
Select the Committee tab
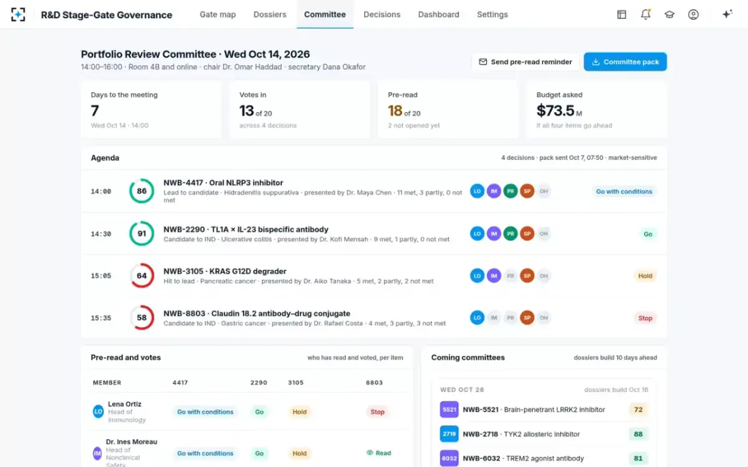(x=325, y=14)
